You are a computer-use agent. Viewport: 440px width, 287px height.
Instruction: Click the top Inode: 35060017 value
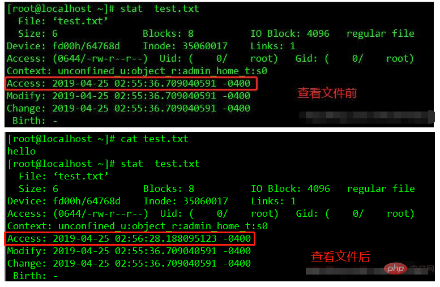[185, 46]
